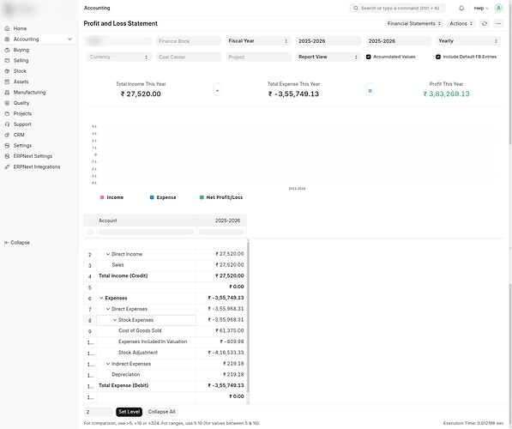Click the Cost Center input field

[189, 57]
